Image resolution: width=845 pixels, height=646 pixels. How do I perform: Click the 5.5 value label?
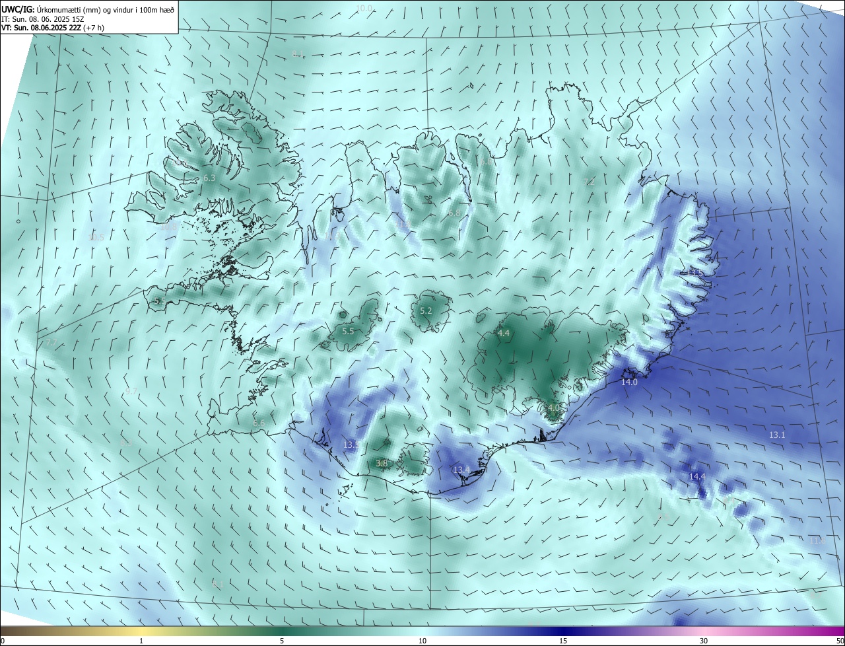tap(348, 331)
